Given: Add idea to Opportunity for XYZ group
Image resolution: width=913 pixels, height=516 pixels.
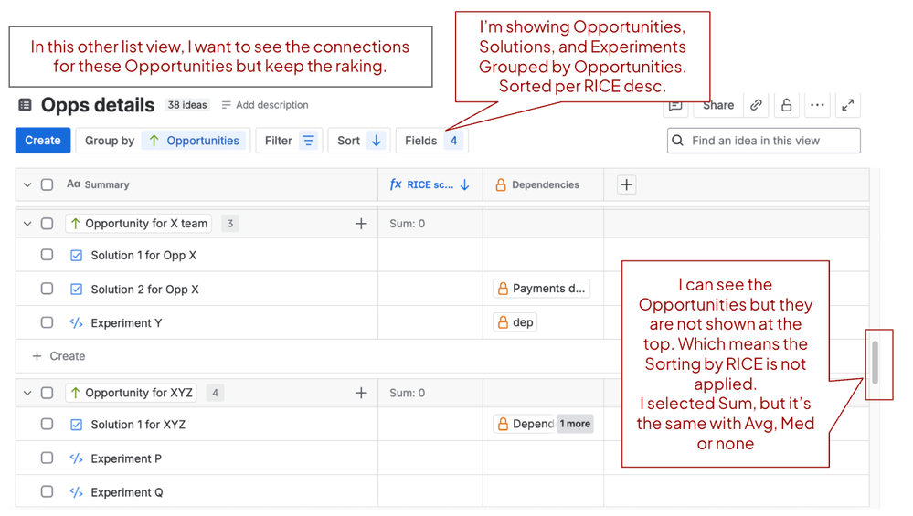Looking at the screenshot, I should (361, 394).
